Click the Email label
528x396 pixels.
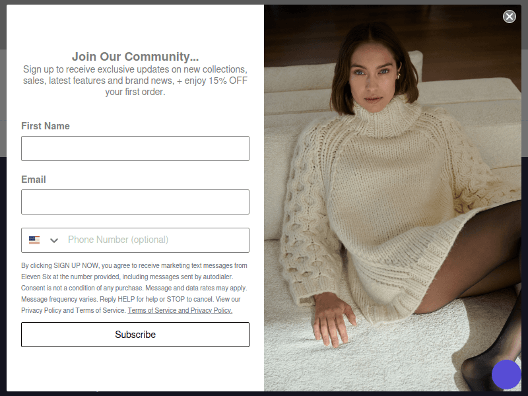(x=34, y=180)
